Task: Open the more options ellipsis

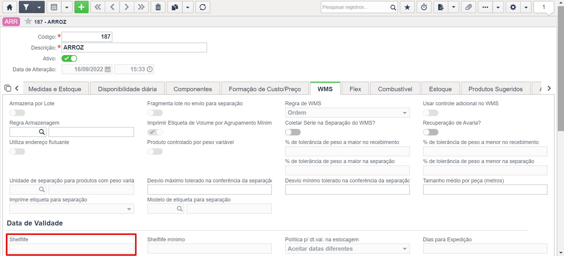Action: coord(485,7)
